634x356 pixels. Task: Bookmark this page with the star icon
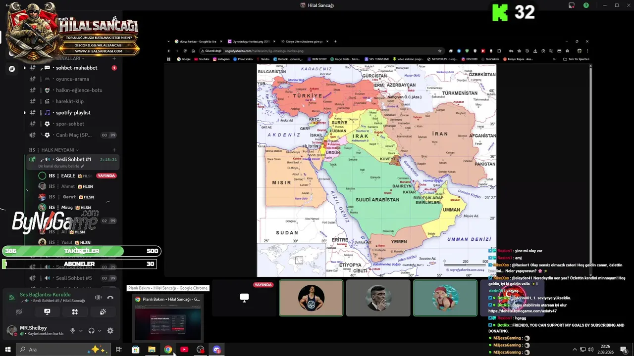439,50
